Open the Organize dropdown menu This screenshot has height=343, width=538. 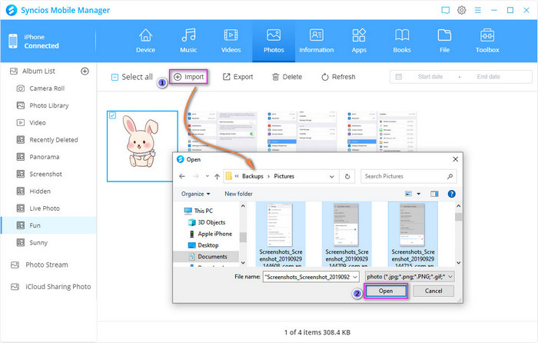[199, 194]
